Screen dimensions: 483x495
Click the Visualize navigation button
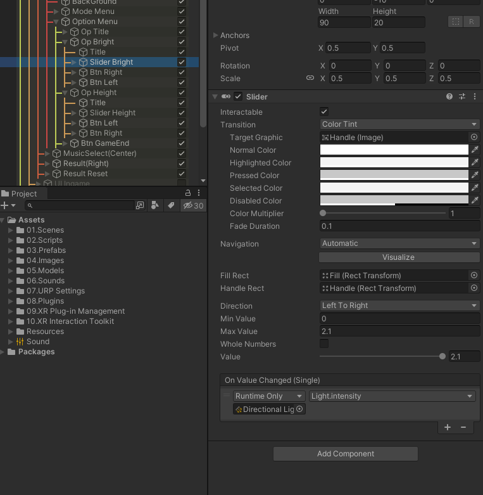coord(399,257)
